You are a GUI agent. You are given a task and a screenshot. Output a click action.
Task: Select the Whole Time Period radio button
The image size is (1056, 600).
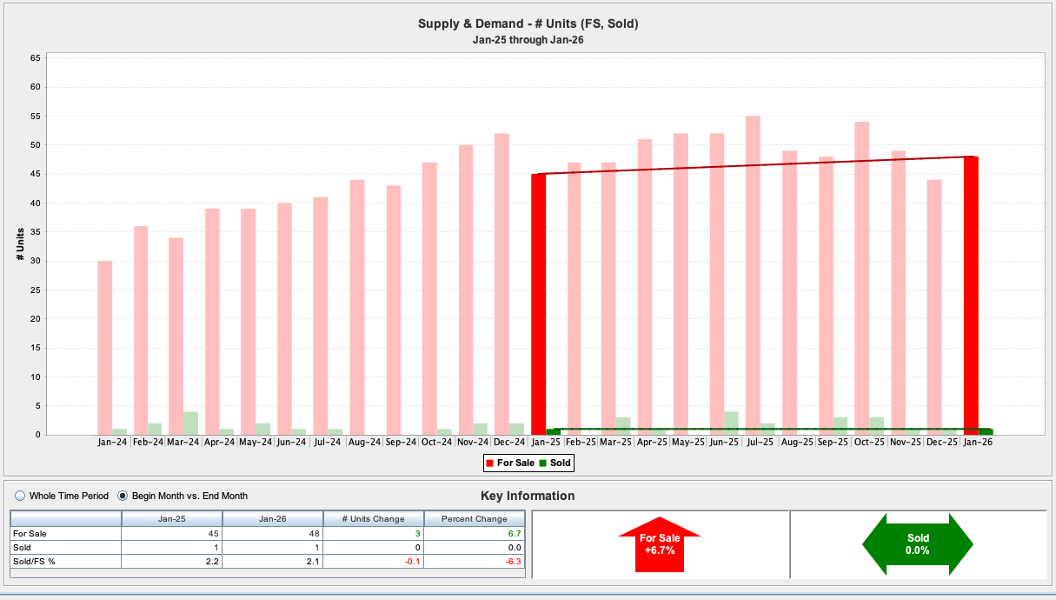(x=20, y=496)
